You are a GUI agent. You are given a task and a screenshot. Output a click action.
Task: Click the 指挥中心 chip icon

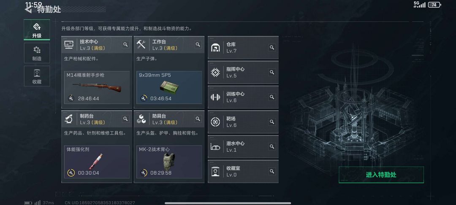click(x=215, y=72)
